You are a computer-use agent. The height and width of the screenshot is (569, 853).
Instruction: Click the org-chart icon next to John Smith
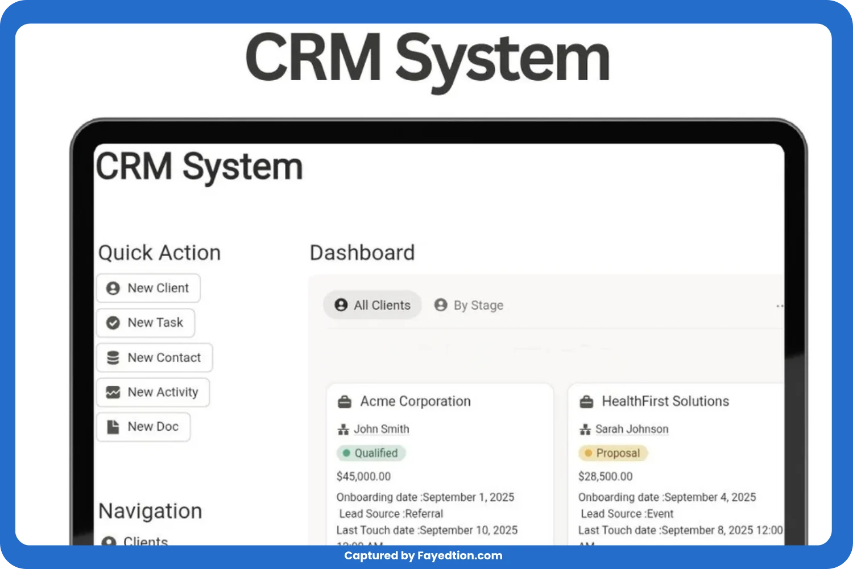[x=343, y=430]
